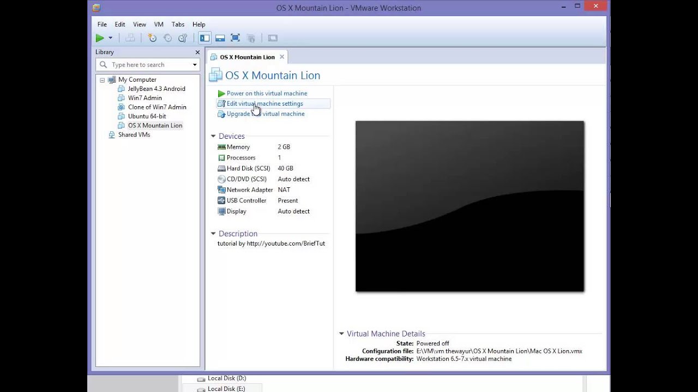698x392 pixels.
Task: Click the Ctrl+Alt+Del send toolbar icon
Action: [130, 38]
